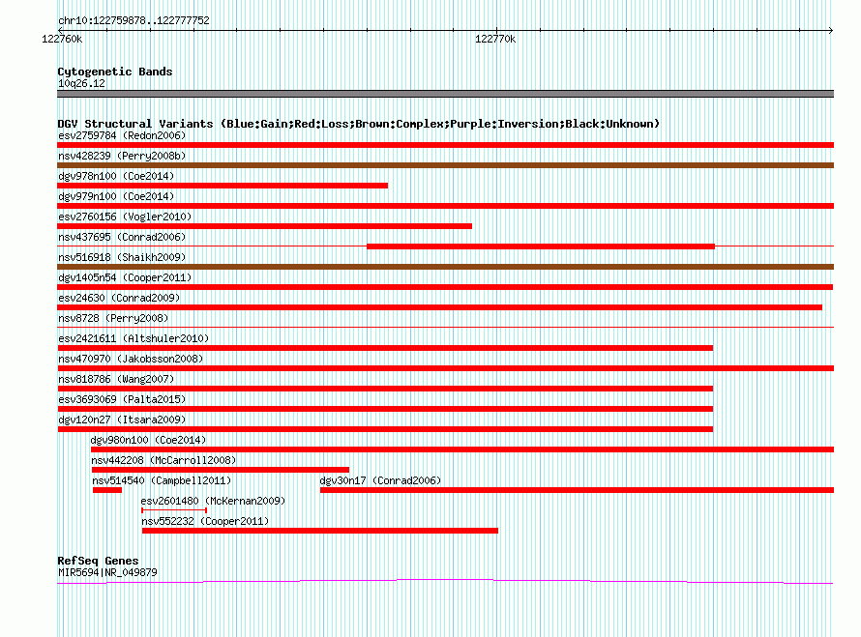
Task: Select the dgv120n27 (Itsara2009) label
Action: pos(122,420)
